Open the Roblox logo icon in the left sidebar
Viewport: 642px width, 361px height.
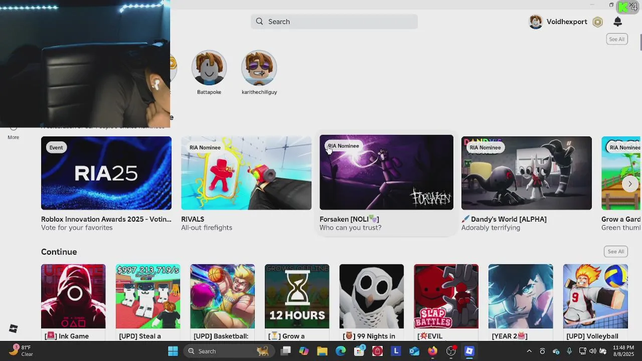pyautogui.click(x=14, y=328)
